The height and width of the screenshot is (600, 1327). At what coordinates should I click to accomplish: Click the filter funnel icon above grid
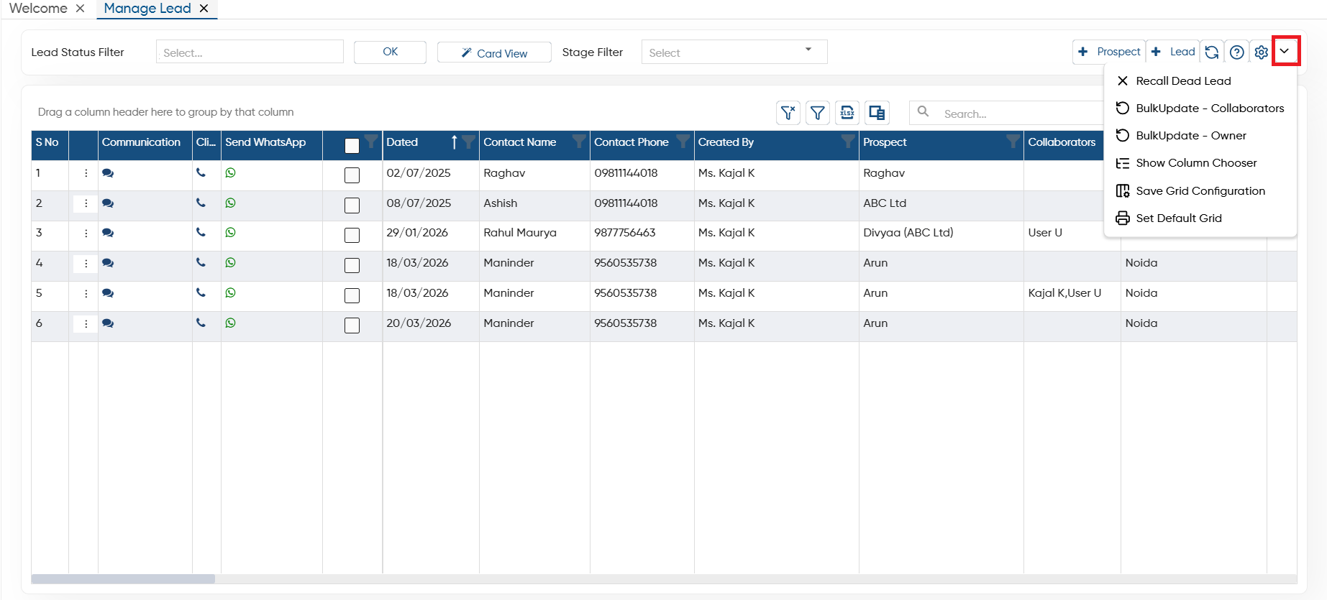[818, 113]
